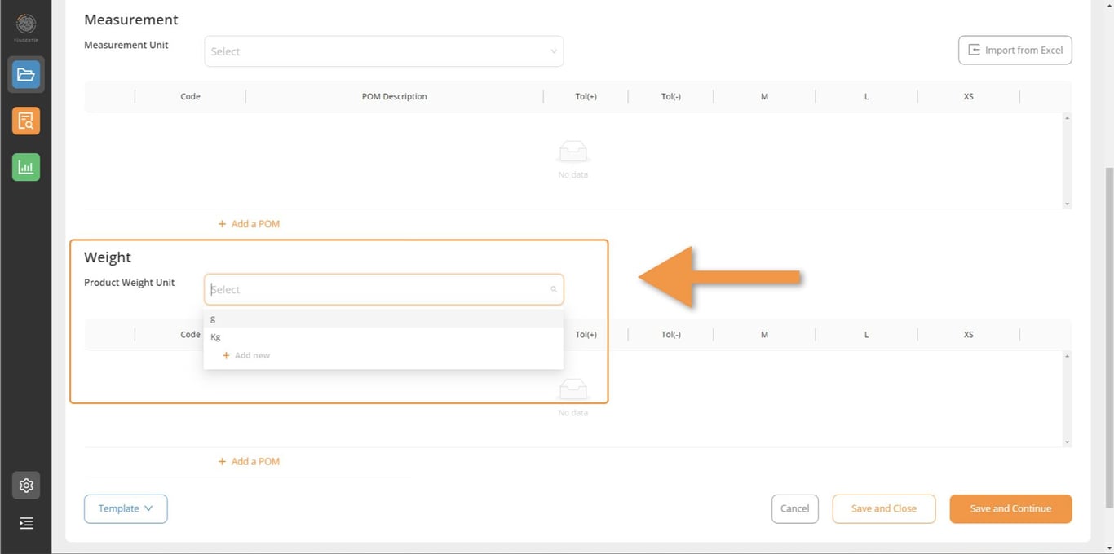Click 'Add new' in weight unit list
Image resolution: width=1114 pixels, height=554 pixels.
246,355
